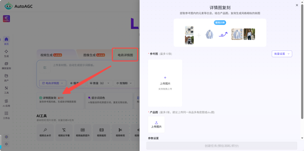Open 批量设置 dropdown
Screen dimensions: 304x151
(282, 54)
